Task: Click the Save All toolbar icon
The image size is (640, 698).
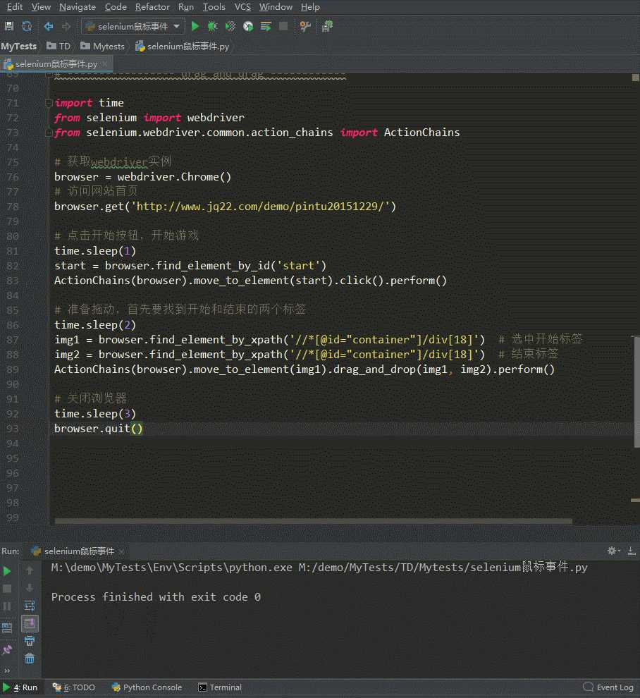Action: pyautogui.click(x=9, y=26)
